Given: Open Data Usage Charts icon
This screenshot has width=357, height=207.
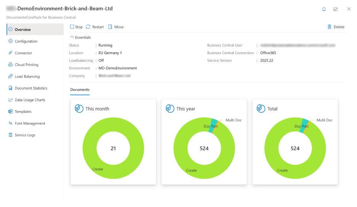Looking at the screenshot, I should pos(10,100).
